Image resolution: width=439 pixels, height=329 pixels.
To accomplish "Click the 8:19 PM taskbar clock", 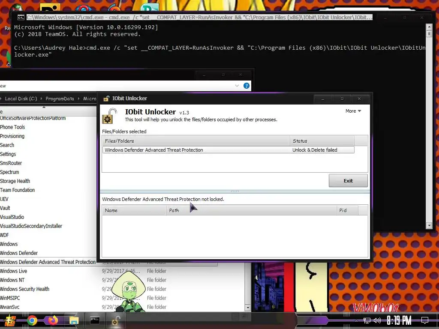I will pyautogui.click(x=399, y=320).
